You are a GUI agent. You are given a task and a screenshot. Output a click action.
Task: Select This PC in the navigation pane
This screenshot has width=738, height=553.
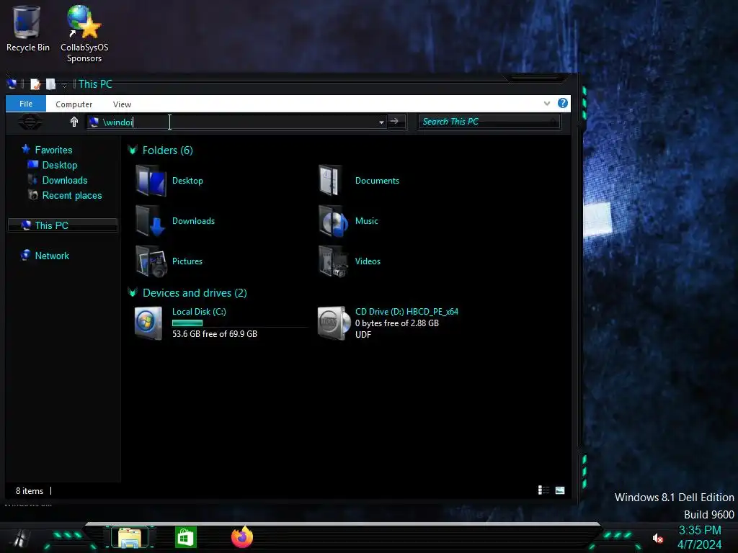coord(62,225)
